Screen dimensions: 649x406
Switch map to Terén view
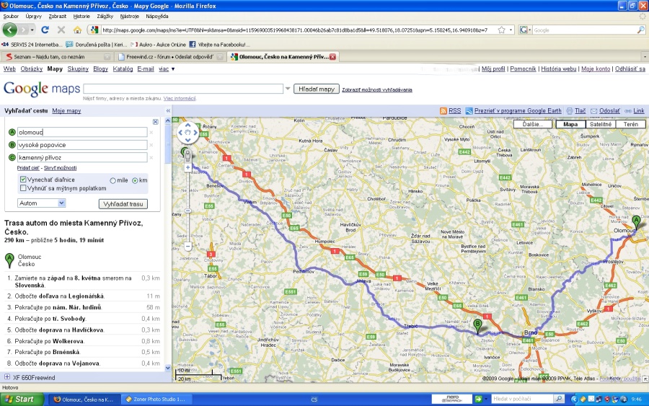pos(630,124)
